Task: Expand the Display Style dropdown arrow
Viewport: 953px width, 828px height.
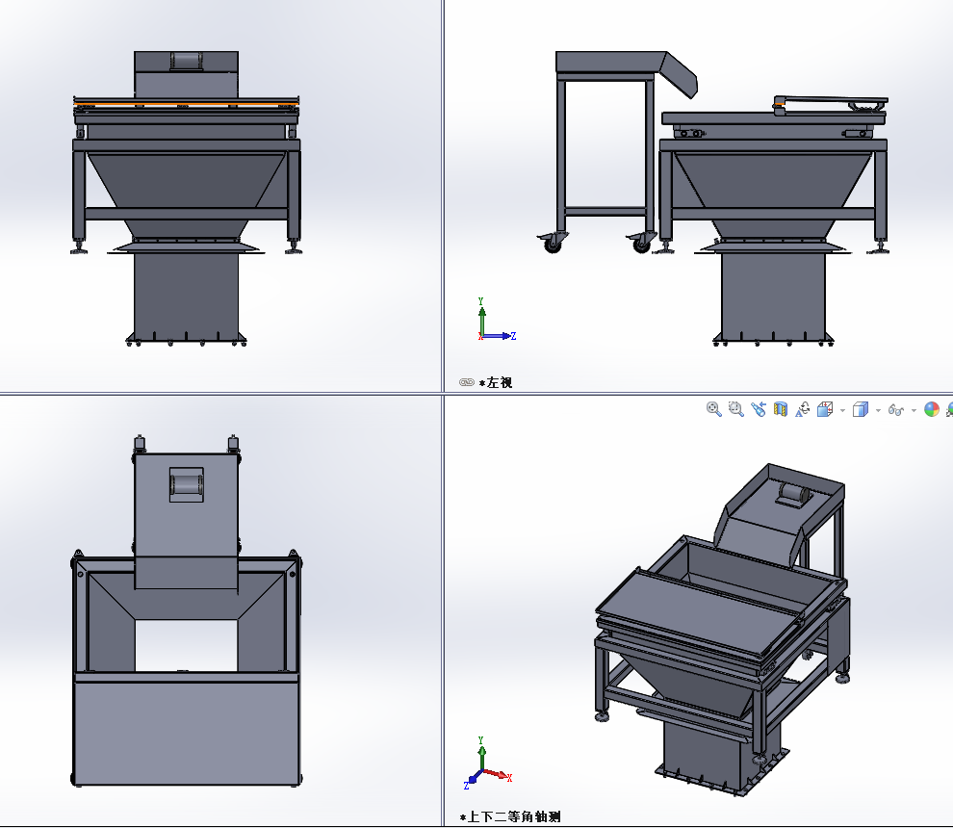Action: 878,410
